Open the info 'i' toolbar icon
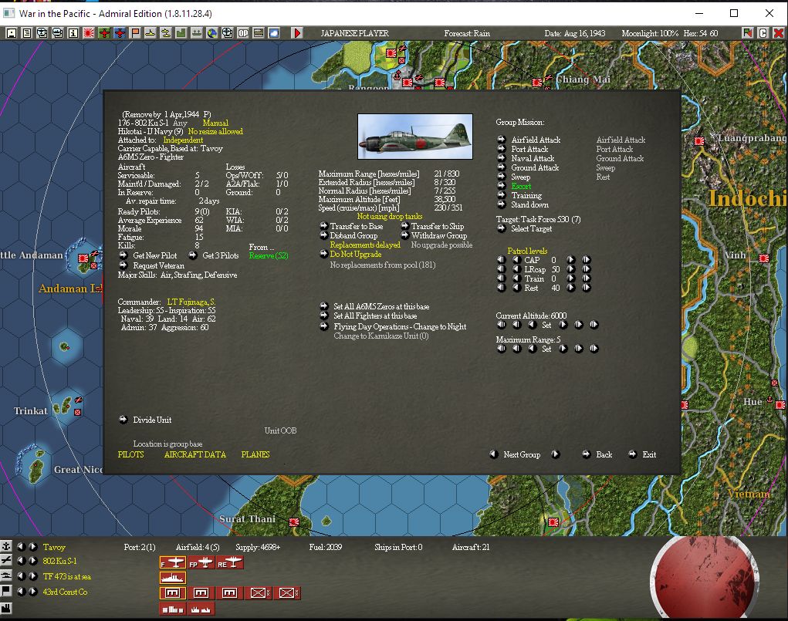Viewport: 788px width, 621px height. (x=73, y=33)
